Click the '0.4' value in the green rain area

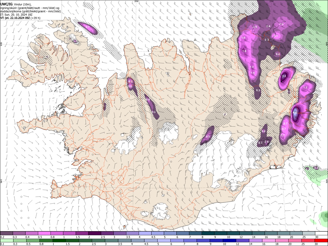(316, 168)
